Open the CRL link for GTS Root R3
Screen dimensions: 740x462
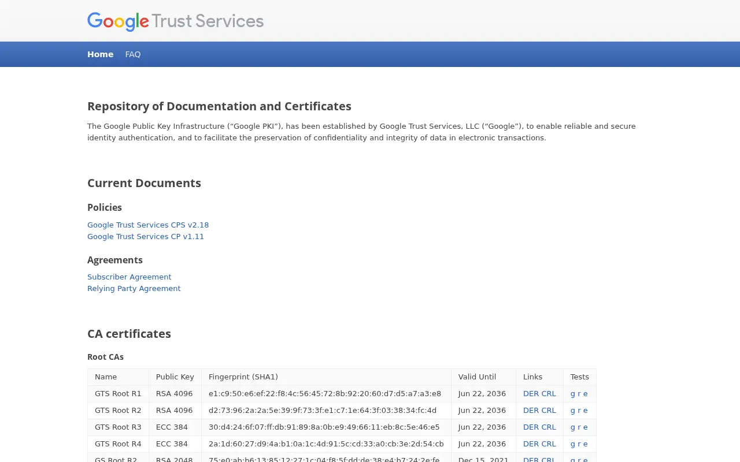point(549,427)
